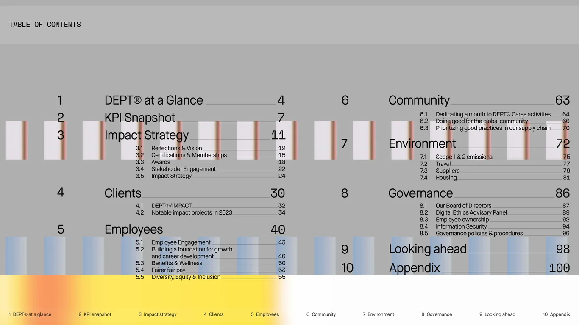Open 'Governance policies & procedures' section

click(479, 234)
